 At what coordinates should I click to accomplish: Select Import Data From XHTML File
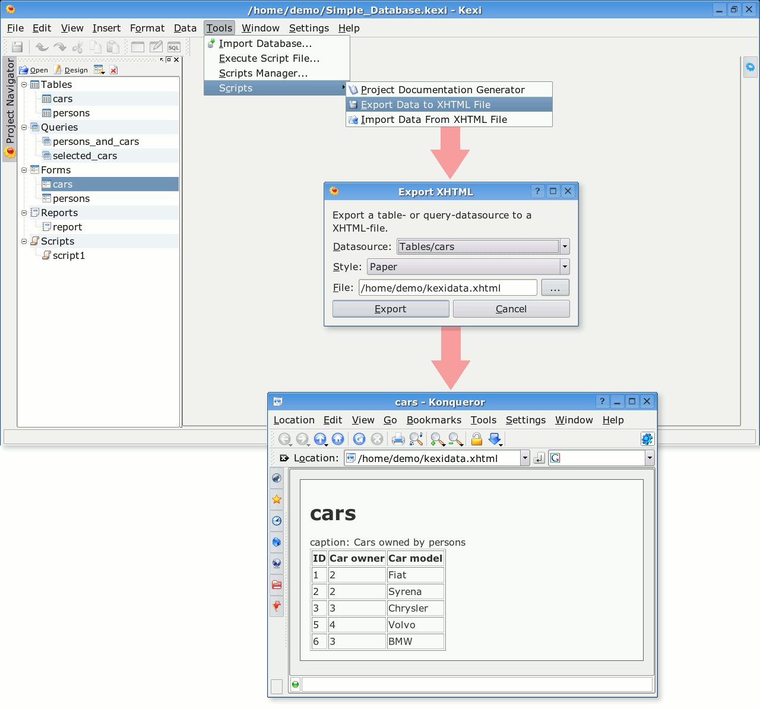(x=433, y=119)
